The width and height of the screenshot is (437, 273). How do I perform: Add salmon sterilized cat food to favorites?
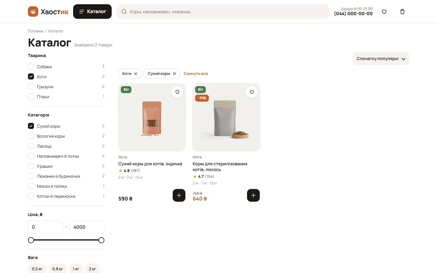click(x=252, y=92)
